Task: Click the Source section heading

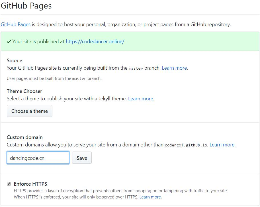Action: pyautogui.click(x=15, y=61)
